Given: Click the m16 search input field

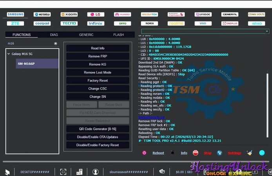Looking at the screenshot, I should tap(29, 43).
